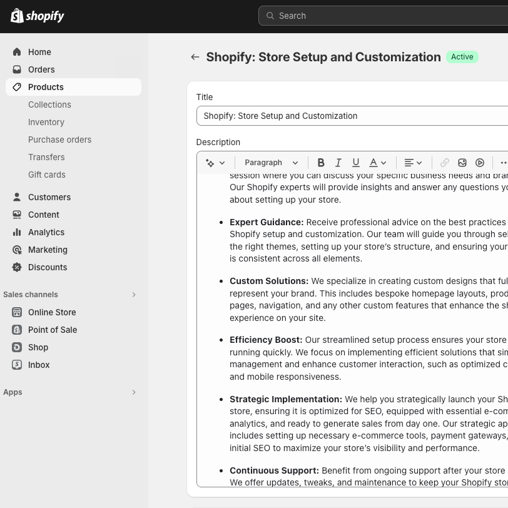508x508 pixels.
Task: Click the Analytics bar chart icon
Action: pos(17,232)
